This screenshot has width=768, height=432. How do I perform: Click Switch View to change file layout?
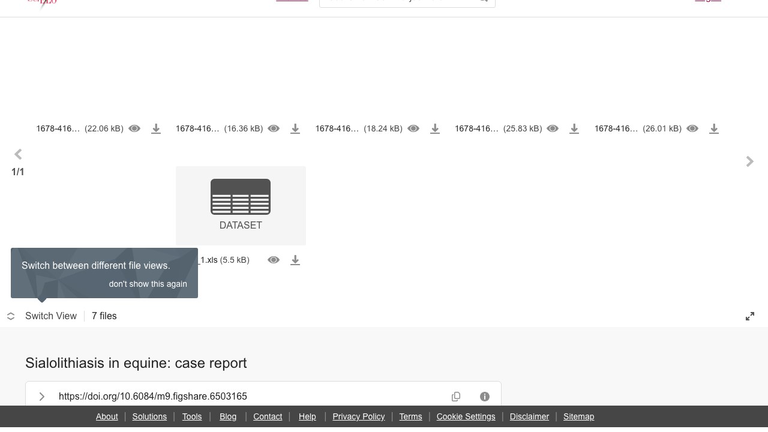pyautogui.click(x=51, y=316)
